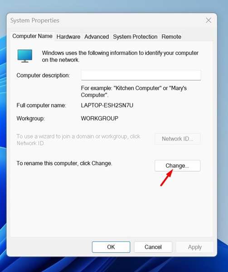Click the 'To rename this computer' text
The image size is (228, 272).
64,163
